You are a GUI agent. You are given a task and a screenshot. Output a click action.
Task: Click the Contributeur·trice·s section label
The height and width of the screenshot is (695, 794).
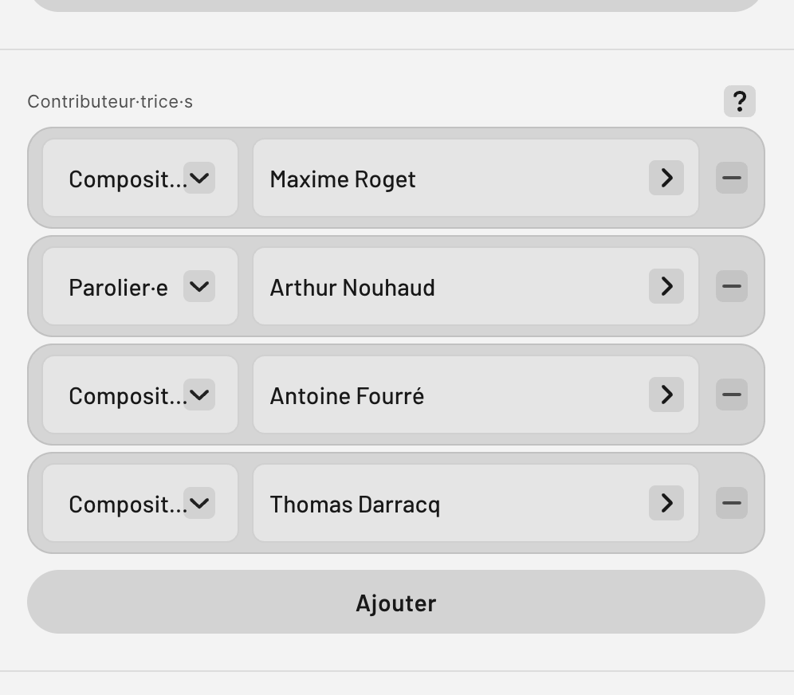tap(110, 102)
